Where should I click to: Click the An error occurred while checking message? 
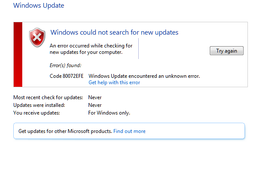tap(91, 49)
